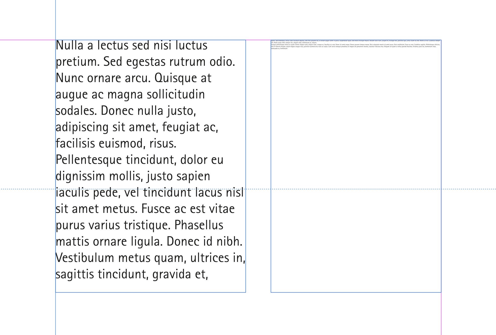Click the word "Phasellus" in the left frame
496x335 pixels.
pos(199,225)
